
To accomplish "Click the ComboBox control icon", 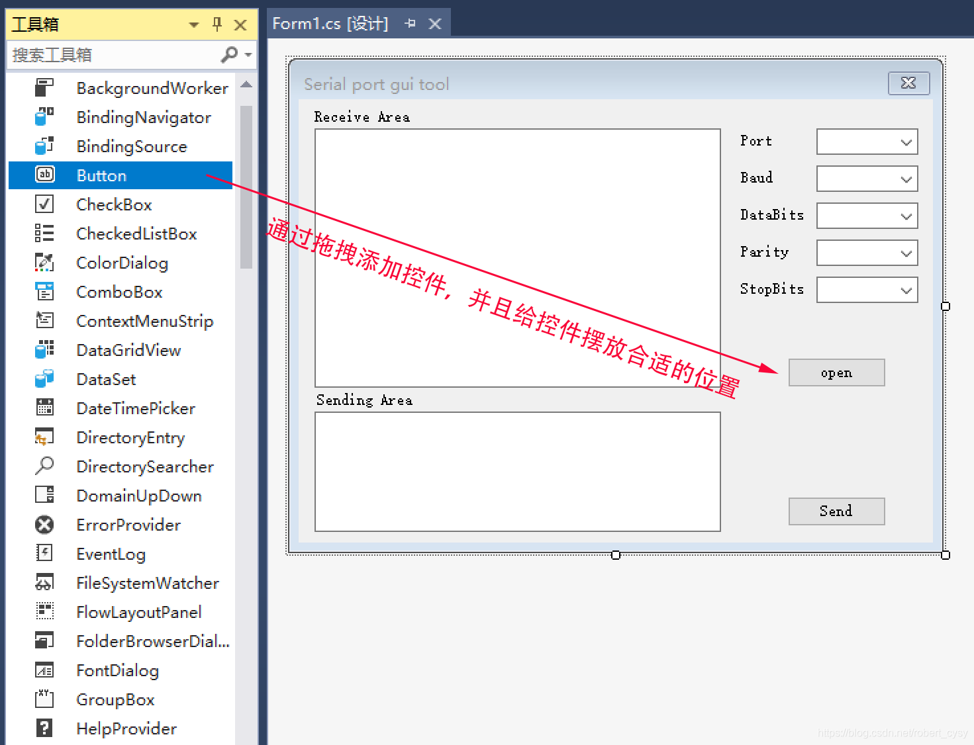I will click(44, 291).
